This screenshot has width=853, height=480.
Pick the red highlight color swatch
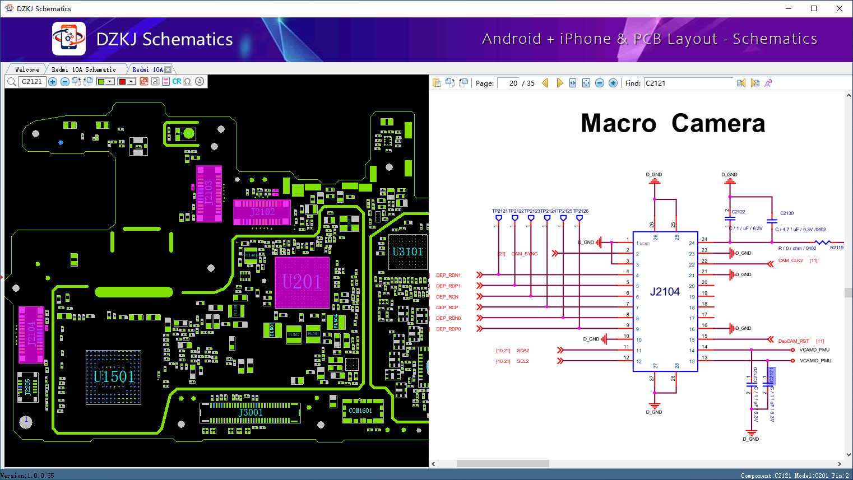click(x=122, y=82)
